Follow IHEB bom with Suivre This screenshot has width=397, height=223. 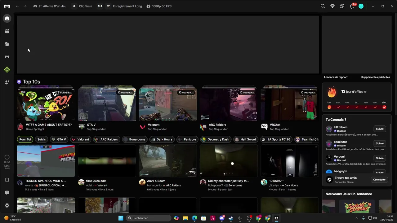(380, 129)
